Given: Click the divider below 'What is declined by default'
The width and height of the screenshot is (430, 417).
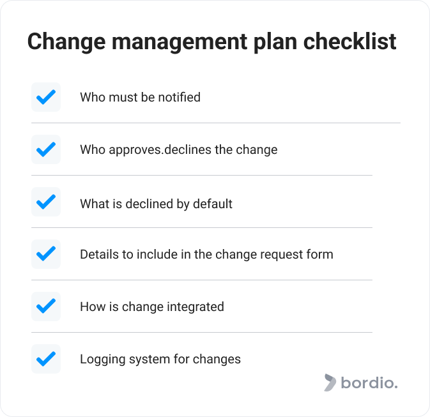Looking at the screenshot, I should click(202, 227).
